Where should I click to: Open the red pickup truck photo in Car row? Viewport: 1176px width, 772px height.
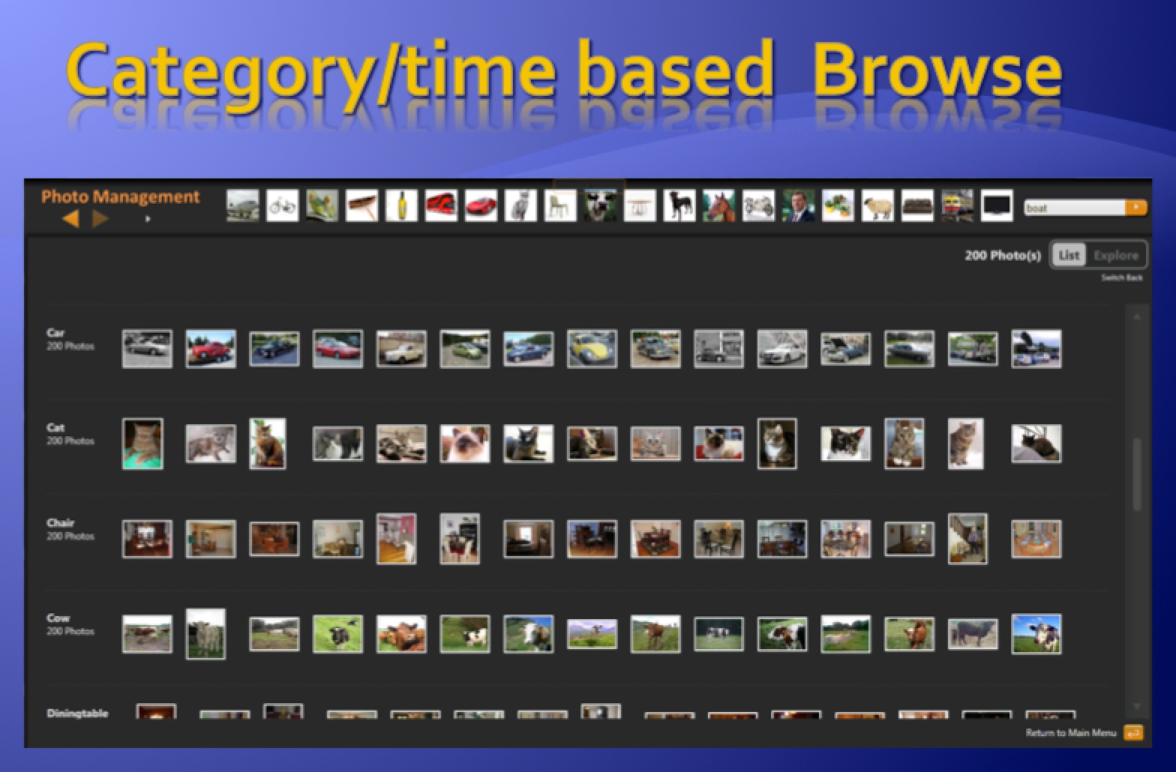[x=211, y=349]
